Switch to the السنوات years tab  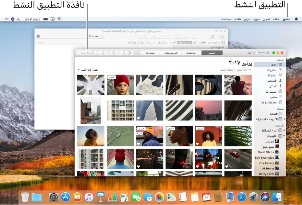coord(151,53)
